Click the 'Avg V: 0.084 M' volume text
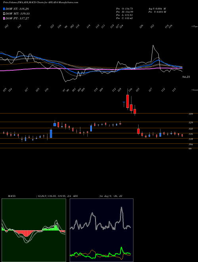This screenshot has height=262, width=198. coord(157,9)
